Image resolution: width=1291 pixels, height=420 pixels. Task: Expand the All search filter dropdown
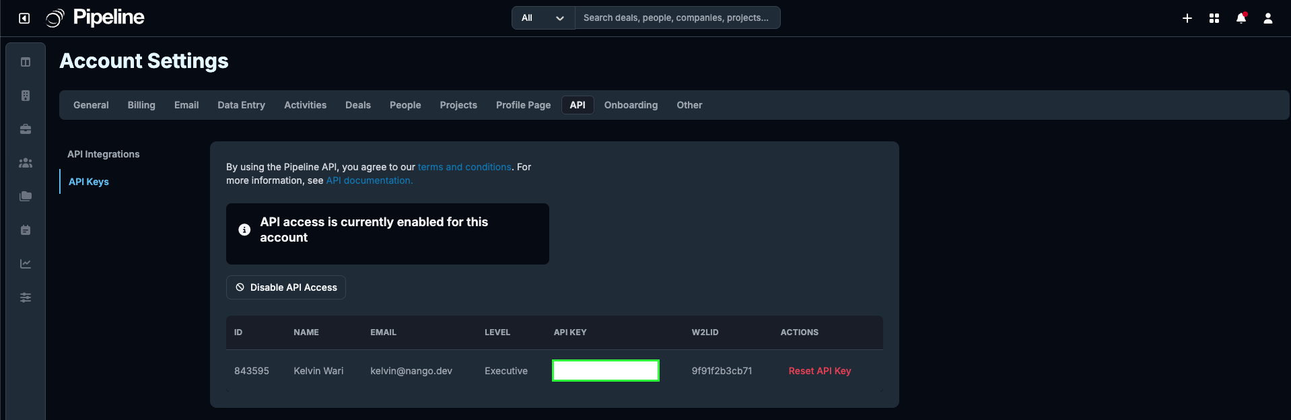[x=543, y=17]
